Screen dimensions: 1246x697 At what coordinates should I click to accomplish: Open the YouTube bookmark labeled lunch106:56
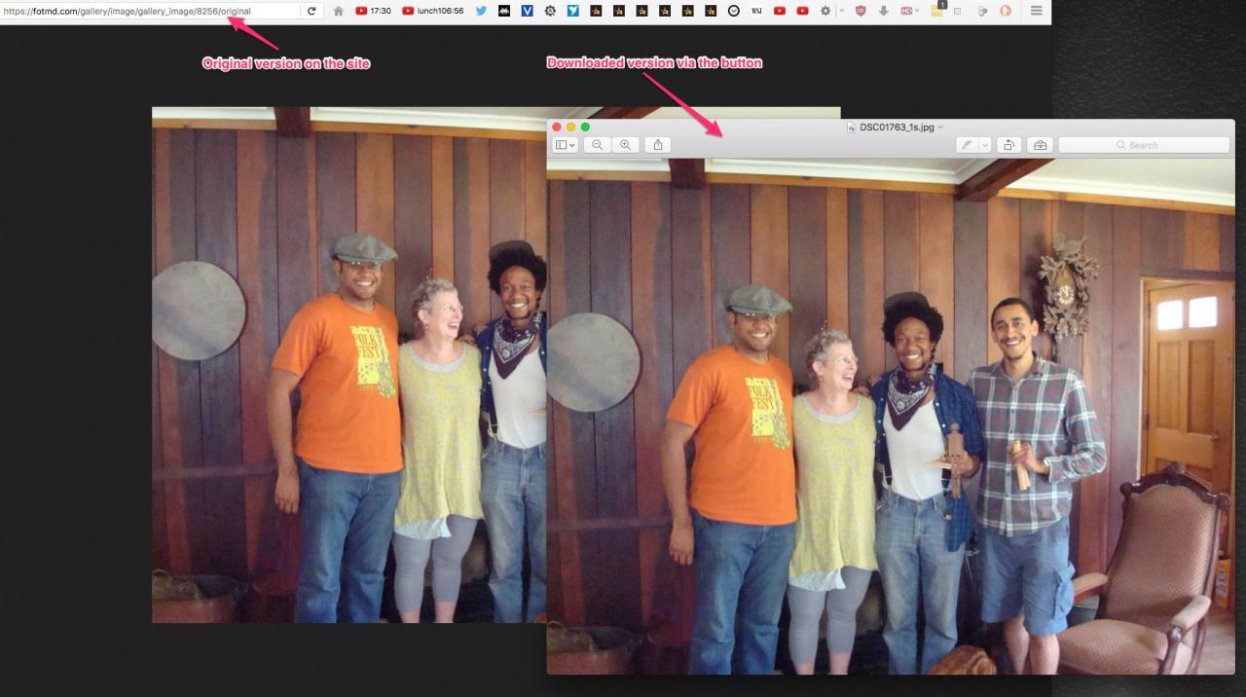[x=433, y=11]
